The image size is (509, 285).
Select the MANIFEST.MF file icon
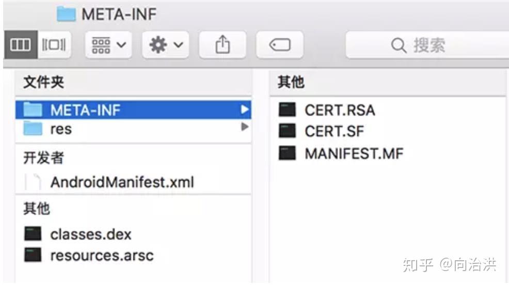tap(288, 153)
